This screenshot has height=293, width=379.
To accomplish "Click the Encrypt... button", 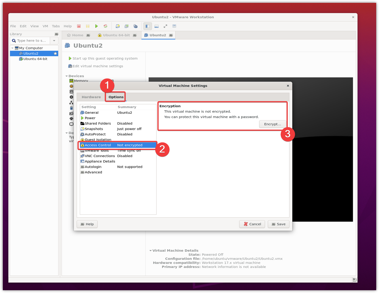I will click(x=272, y=124).
